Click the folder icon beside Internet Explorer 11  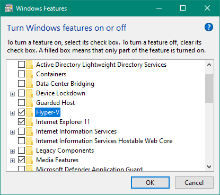tap(29, 122)
